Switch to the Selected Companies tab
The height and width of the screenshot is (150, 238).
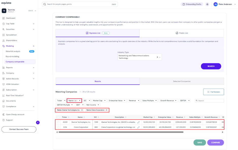182,81
